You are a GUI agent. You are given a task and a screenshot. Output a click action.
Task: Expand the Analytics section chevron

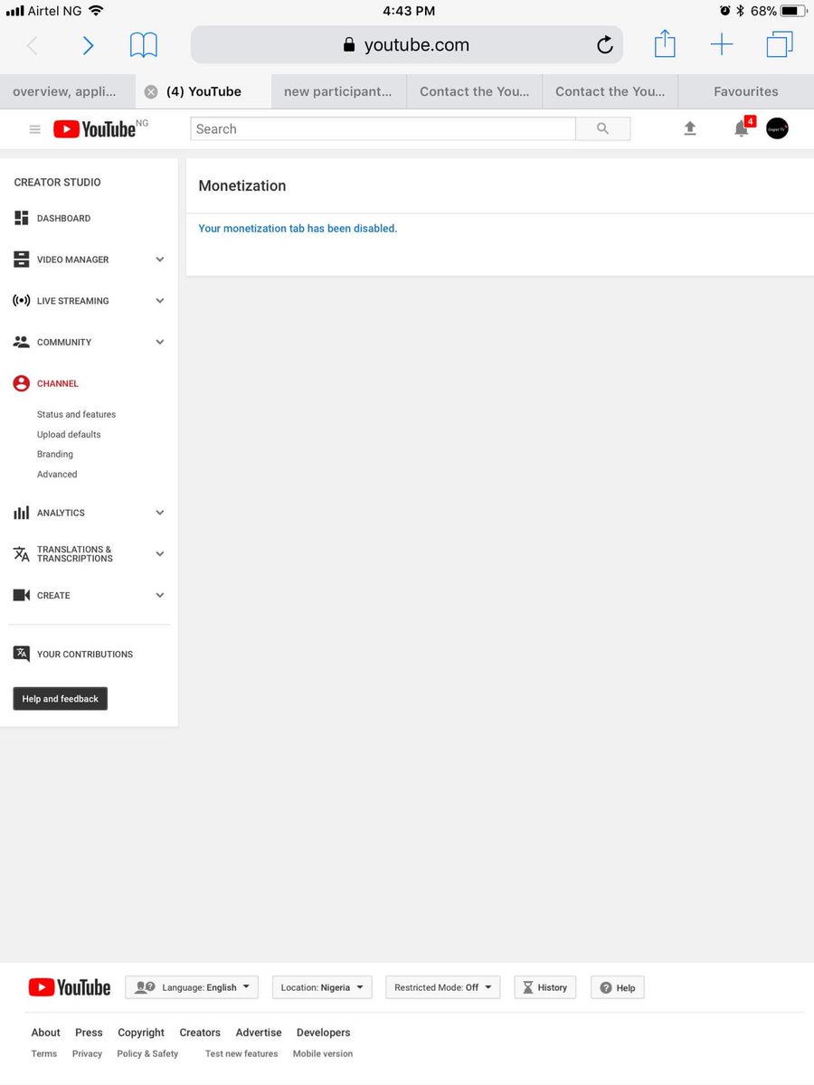click(160, 513)
